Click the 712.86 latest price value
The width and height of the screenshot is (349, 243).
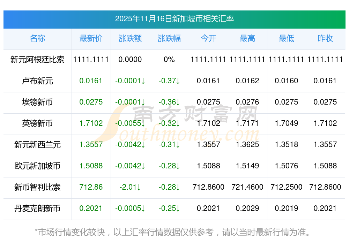[x=91, y=187]
